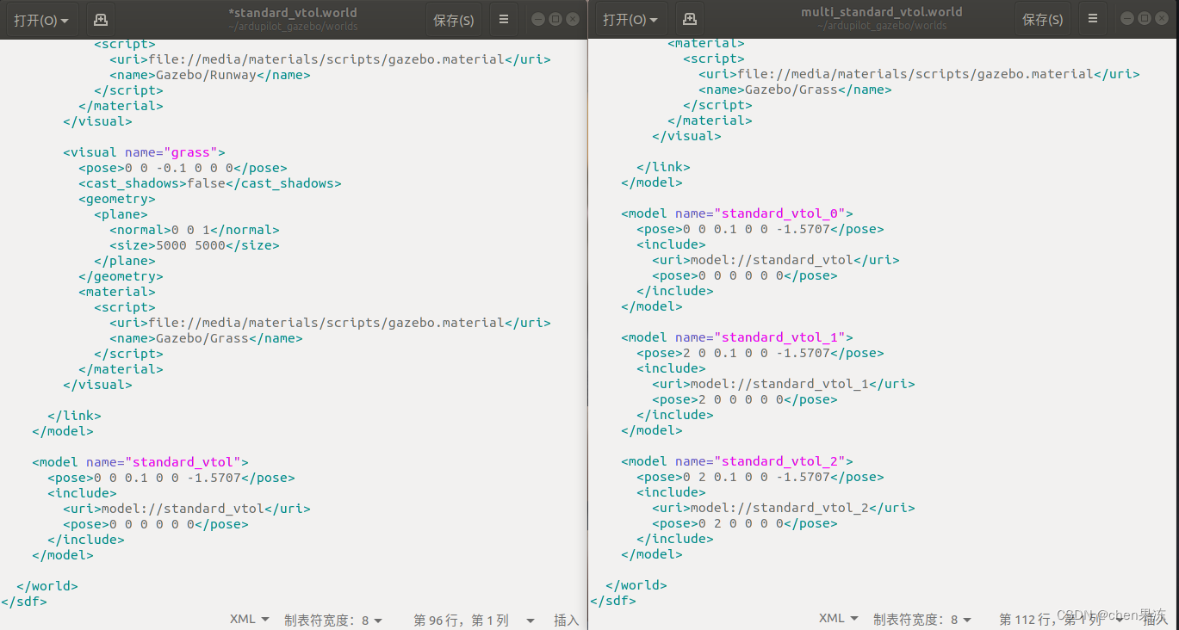Click closing </sdf> tag in right window

coord(613,601)
